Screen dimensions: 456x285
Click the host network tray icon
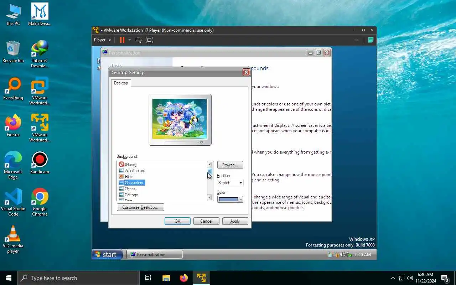point(401,278)
